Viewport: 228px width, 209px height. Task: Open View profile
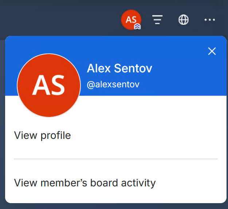42,136
